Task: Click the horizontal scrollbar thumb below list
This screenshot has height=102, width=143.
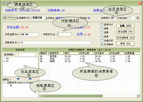Action: tap(73, 96)
